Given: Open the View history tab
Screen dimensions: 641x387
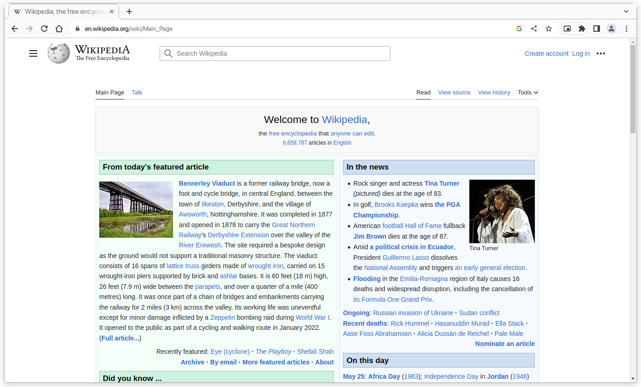Looking at the screenshot, I should point(494,93).
